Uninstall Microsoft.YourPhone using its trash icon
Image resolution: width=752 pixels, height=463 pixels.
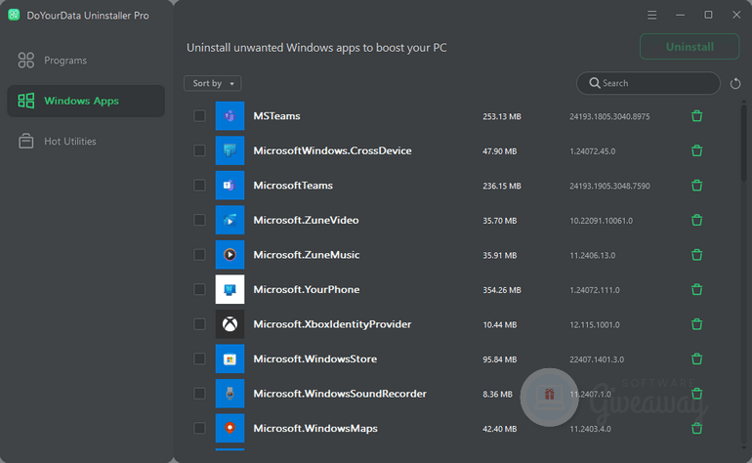click(697, 289)
